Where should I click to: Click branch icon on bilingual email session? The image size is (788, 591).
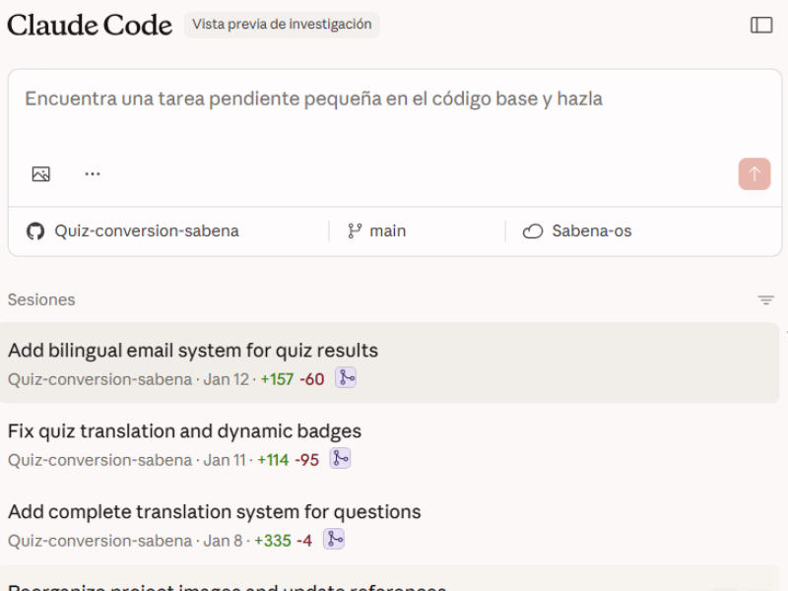[346, 378]
